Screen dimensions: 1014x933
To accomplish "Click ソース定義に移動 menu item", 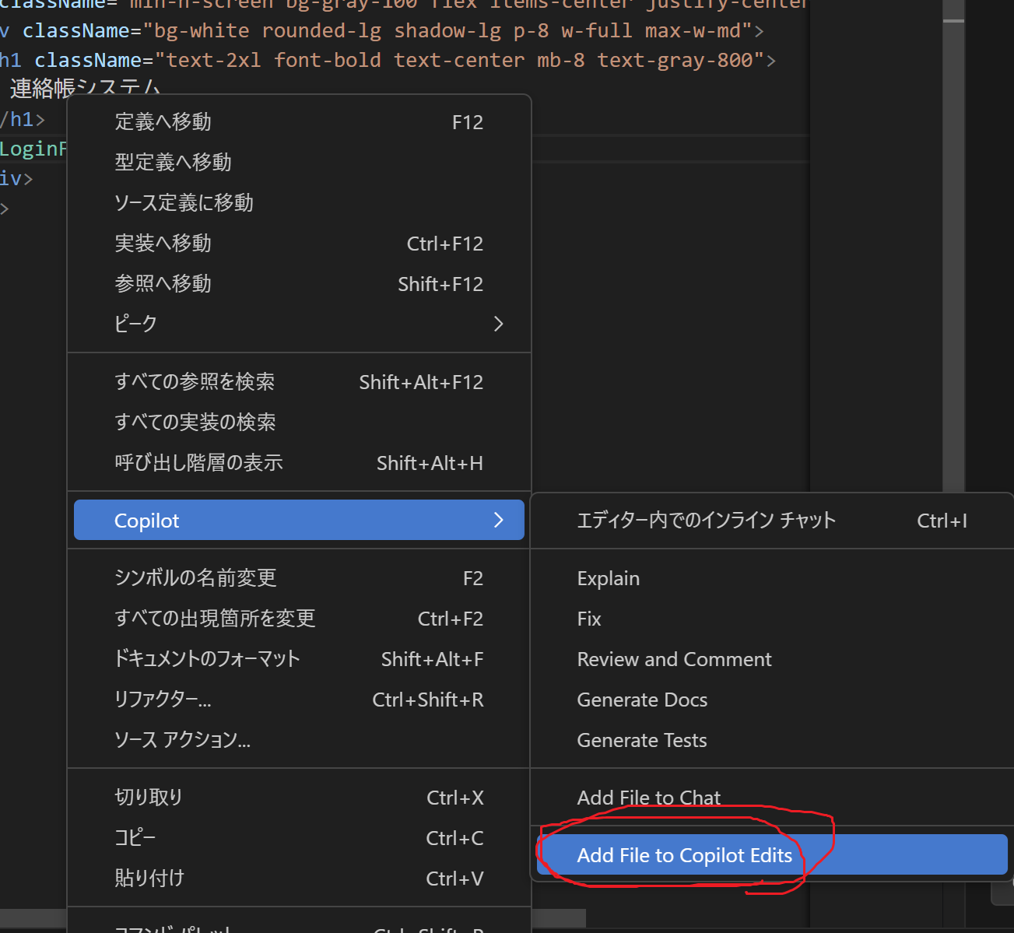I will pyautogui.click(x=299, y=203).
